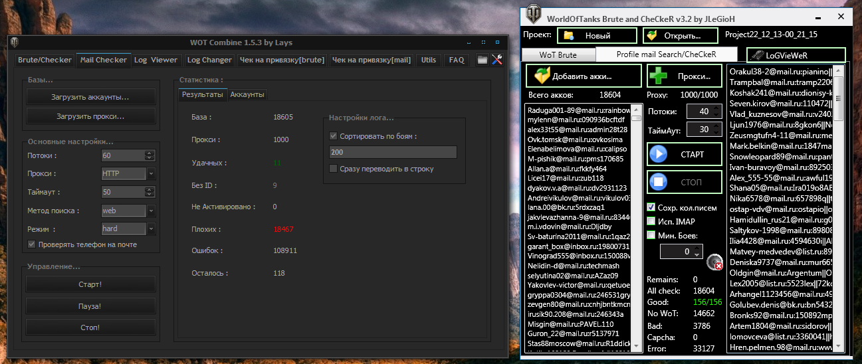This screenshot has height=364, width=862.
Task: Click 'Загрузить прокси...' button
Action: coord(90,116)
